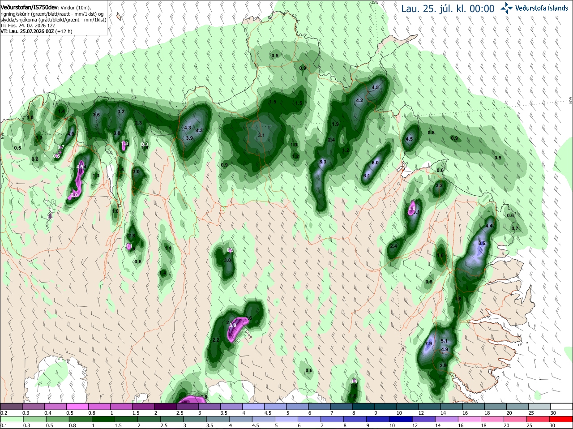573x429 pixels.
Task: Click the 4.2 precipitation value label
Action: (359, 101)
